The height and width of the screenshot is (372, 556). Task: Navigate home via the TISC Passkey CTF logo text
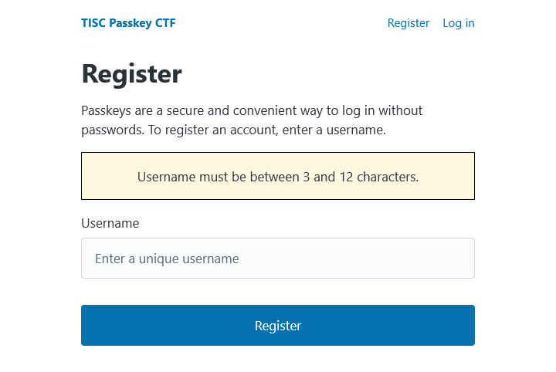pyautogui.click(x=128, y=23)
